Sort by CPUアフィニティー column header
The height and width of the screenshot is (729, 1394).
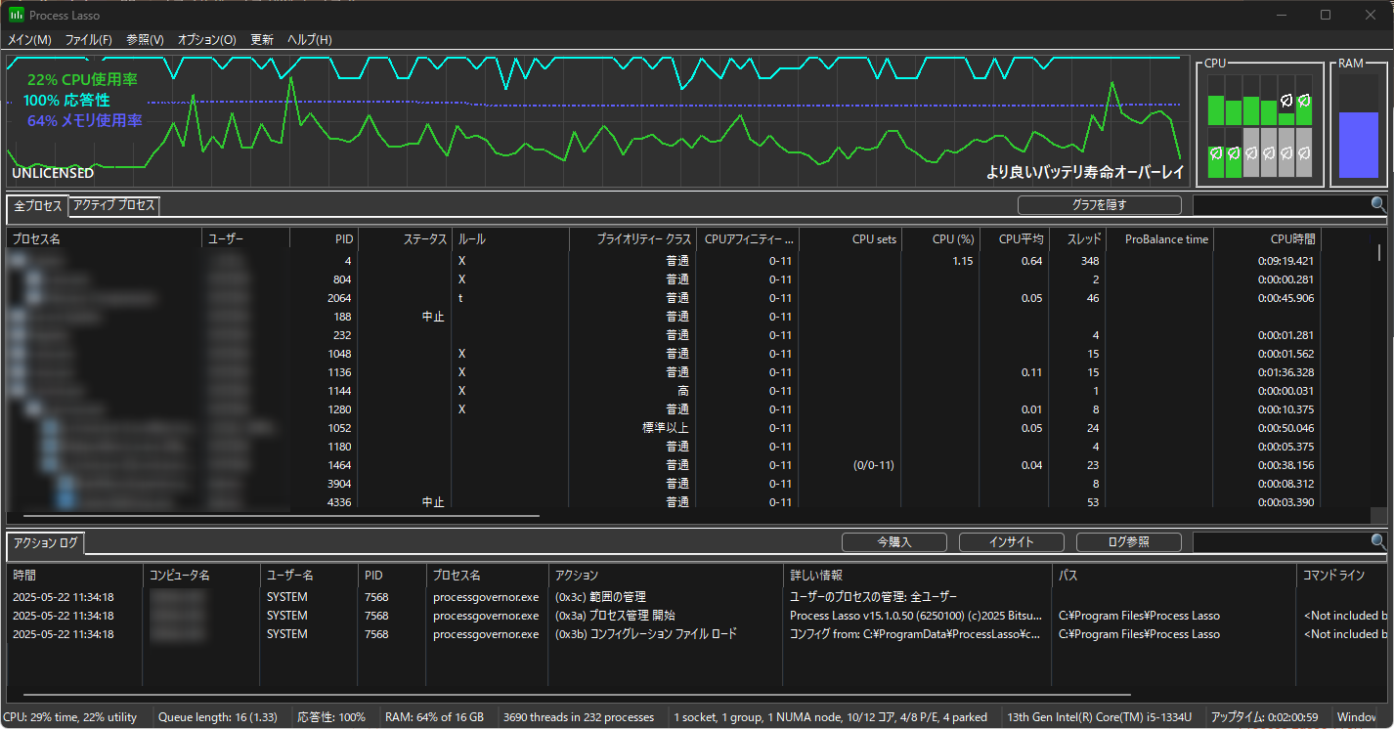(x=748, y=238)
